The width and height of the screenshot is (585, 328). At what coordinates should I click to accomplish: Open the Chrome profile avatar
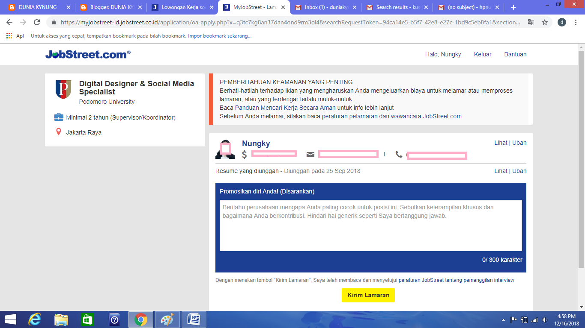click(562, 22)
